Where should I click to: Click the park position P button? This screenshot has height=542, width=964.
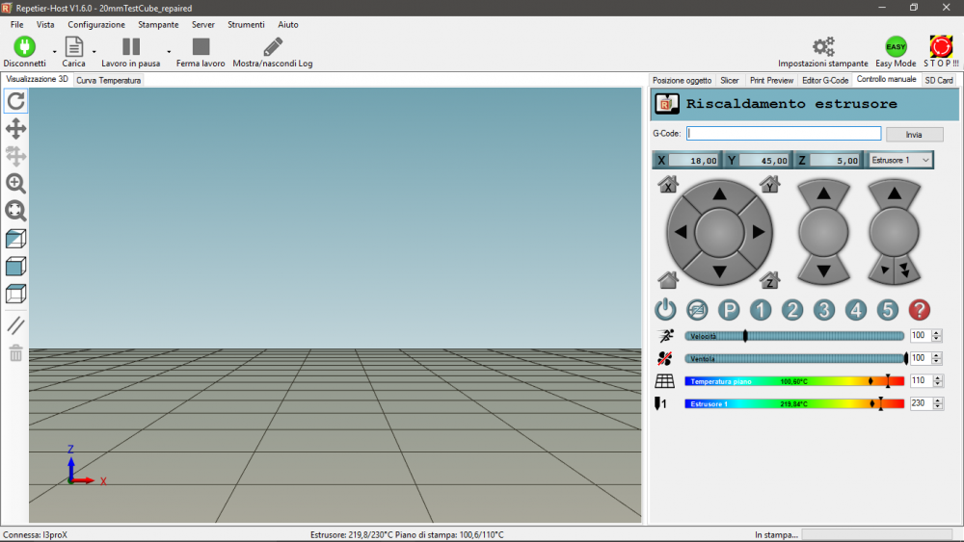pyautogui.click(x=729, y=310)
